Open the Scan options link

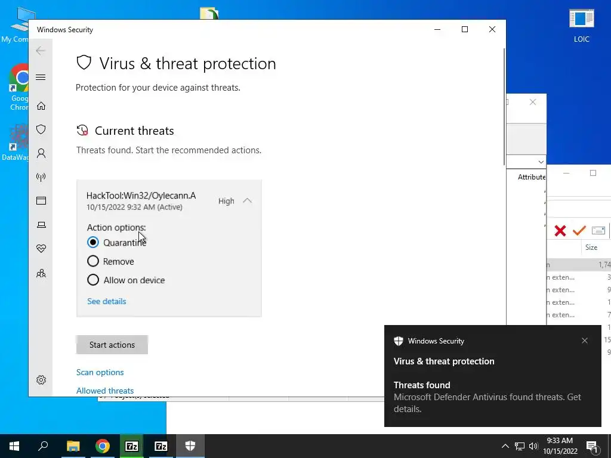click(x=100, y=372)
